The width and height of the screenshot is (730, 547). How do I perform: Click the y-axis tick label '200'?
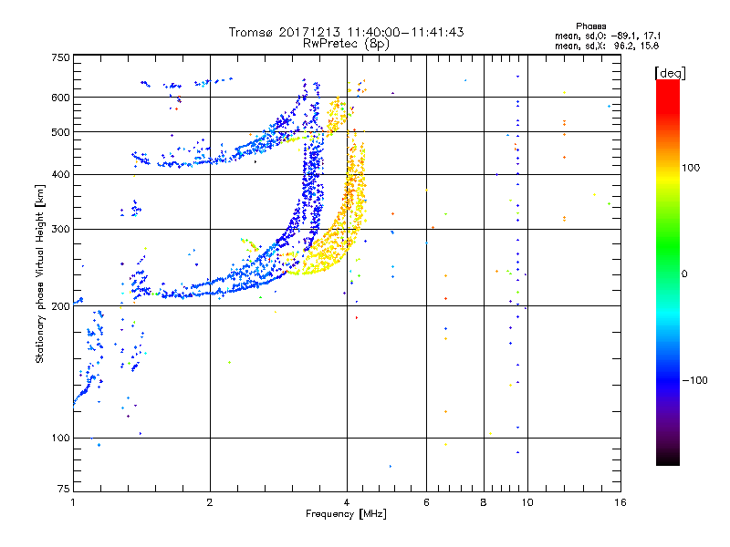coord(60,306)
